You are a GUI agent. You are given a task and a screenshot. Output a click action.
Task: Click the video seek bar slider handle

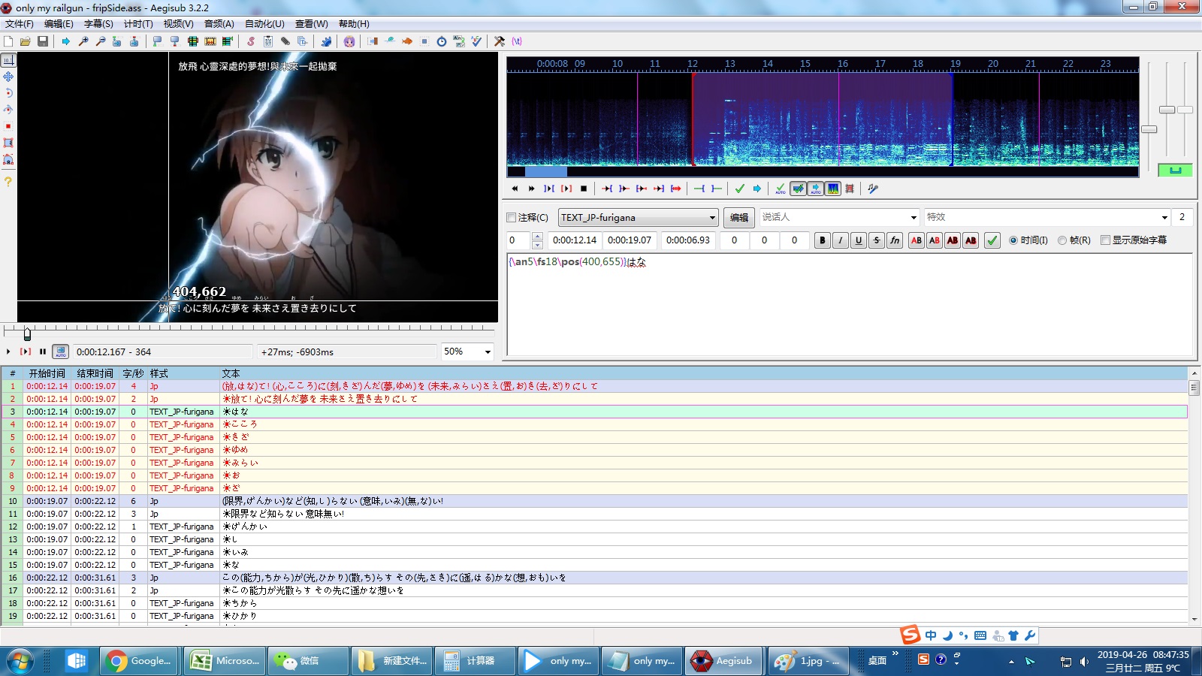click(27, 333)
